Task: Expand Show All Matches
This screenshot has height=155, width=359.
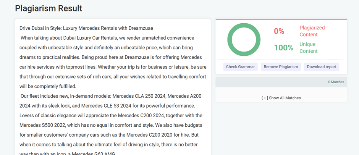Action: 281,98
